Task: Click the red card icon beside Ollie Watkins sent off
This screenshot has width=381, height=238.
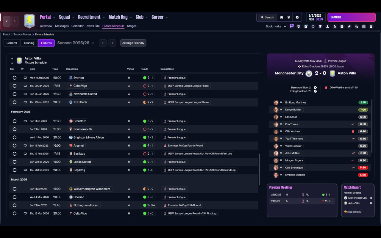Action: pos(327,88)
